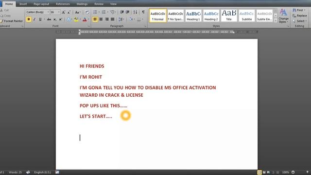The image size is (311, 175).
Task: Open the Shading color dropdown arrow
Action: 134,19
